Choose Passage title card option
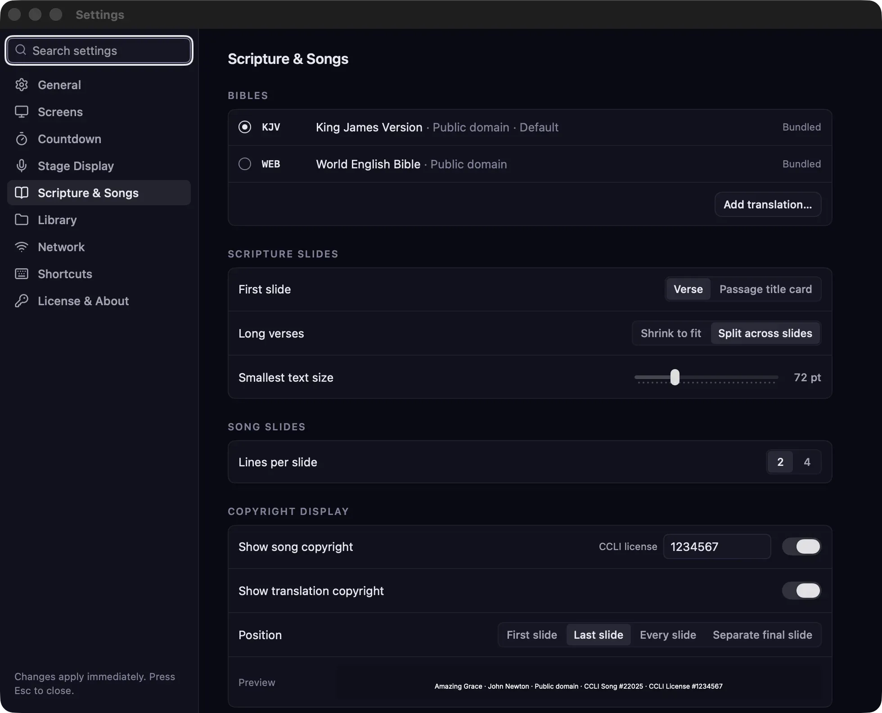The height and width of the screenshot is (713, 882). click(x=765, y=289)
